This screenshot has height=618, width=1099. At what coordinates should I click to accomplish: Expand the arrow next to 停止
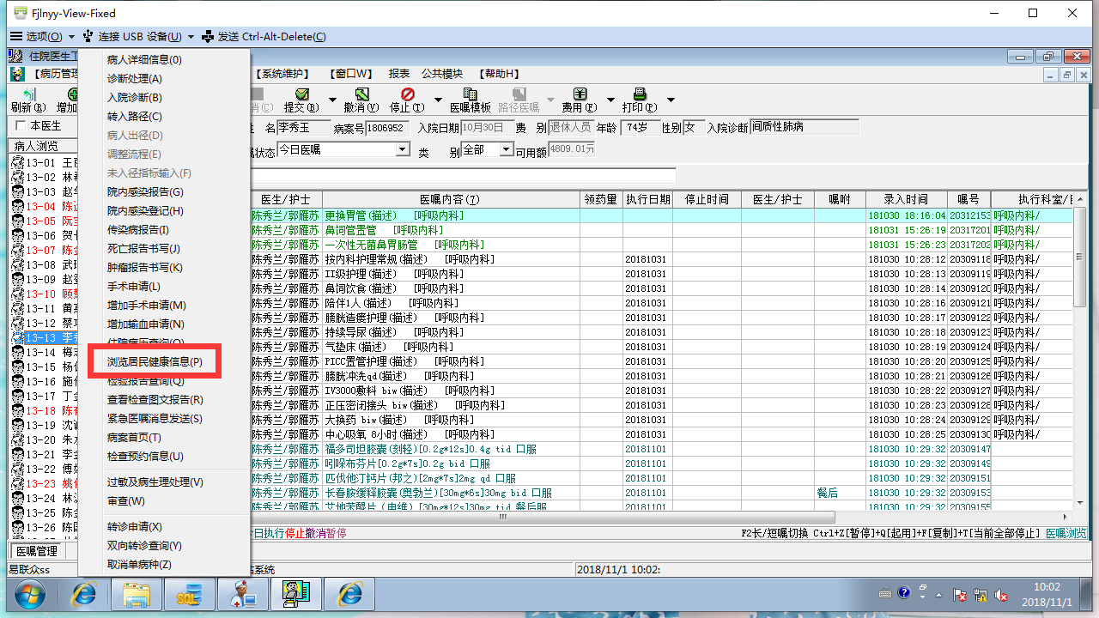(437, 100)
